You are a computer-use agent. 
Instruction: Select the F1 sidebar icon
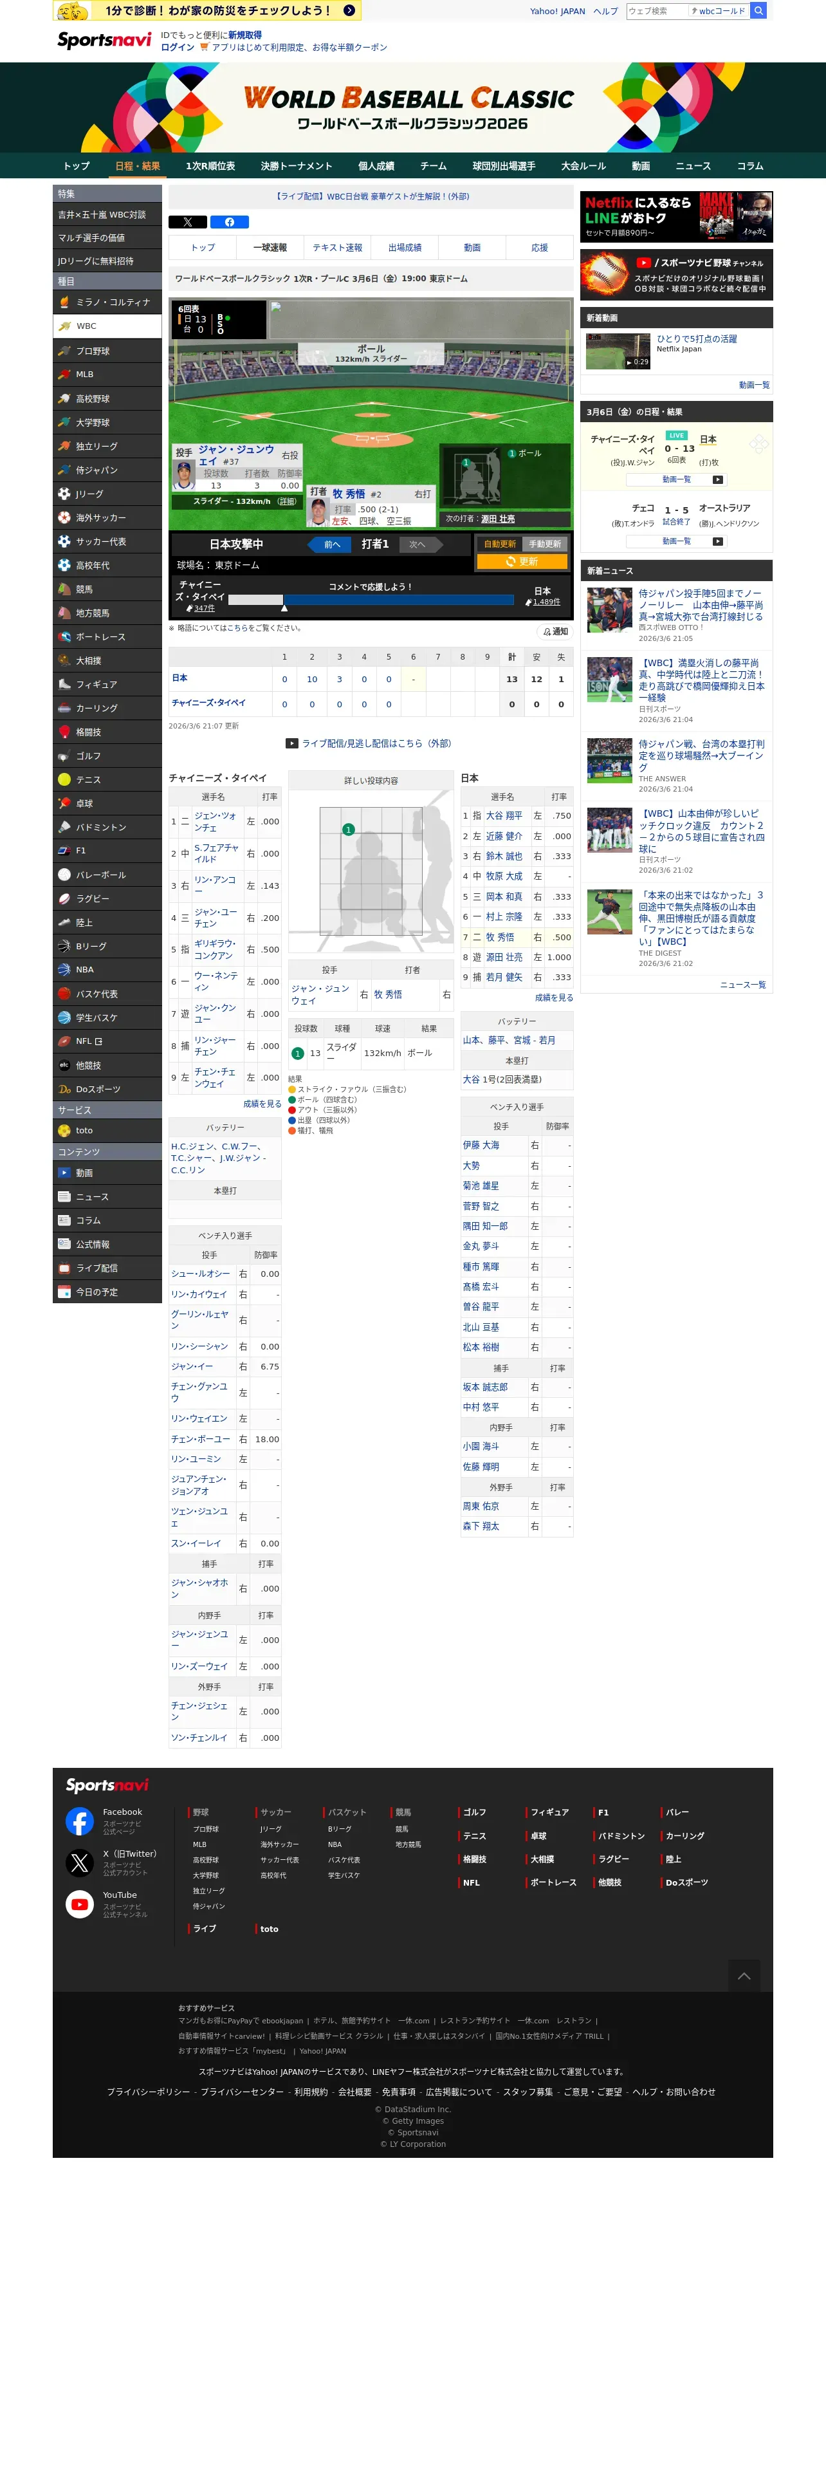coord(64,851)
